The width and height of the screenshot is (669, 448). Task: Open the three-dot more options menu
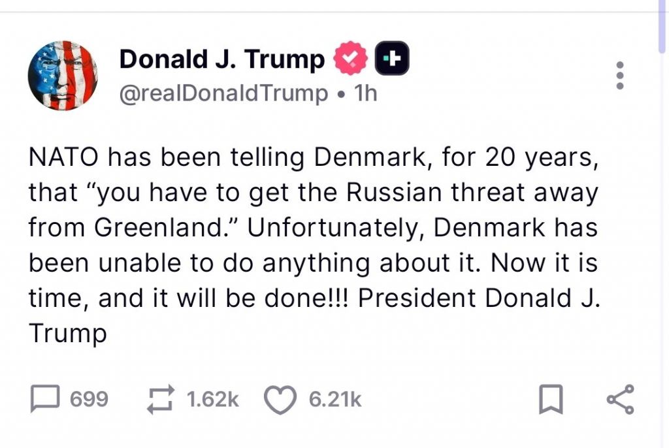tap(620, 76)
